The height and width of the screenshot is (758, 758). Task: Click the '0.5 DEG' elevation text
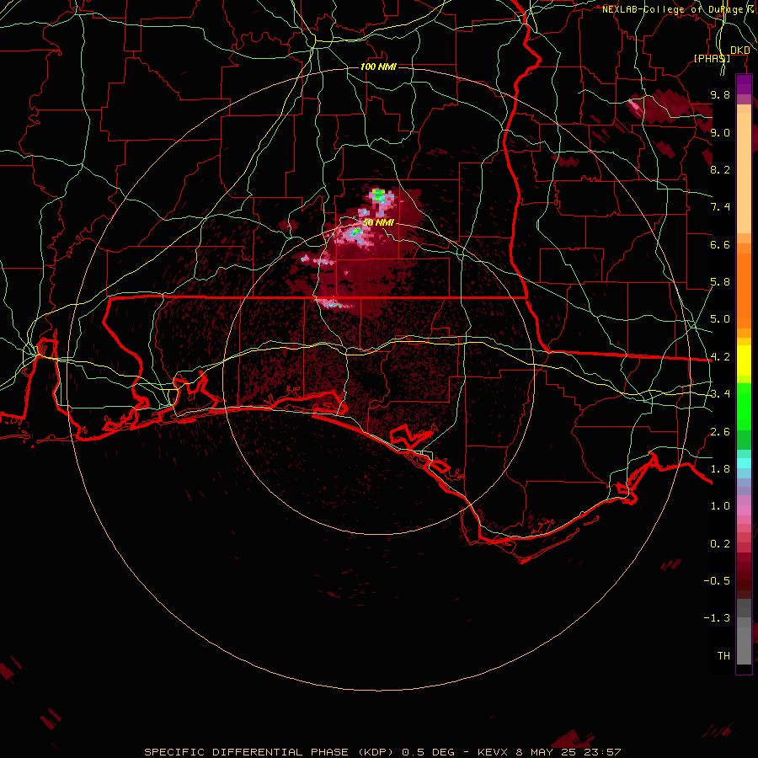click(429, 752)
